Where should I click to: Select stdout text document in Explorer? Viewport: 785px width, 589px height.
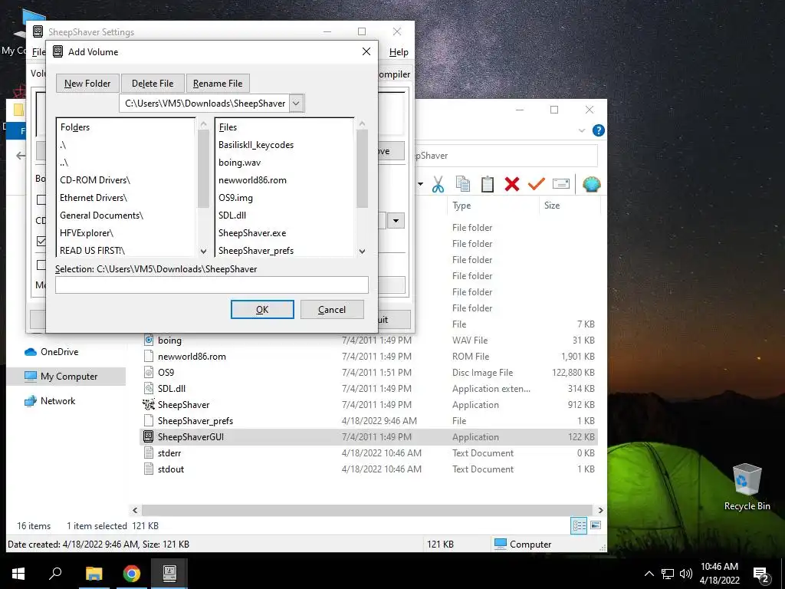pos(171,469)
